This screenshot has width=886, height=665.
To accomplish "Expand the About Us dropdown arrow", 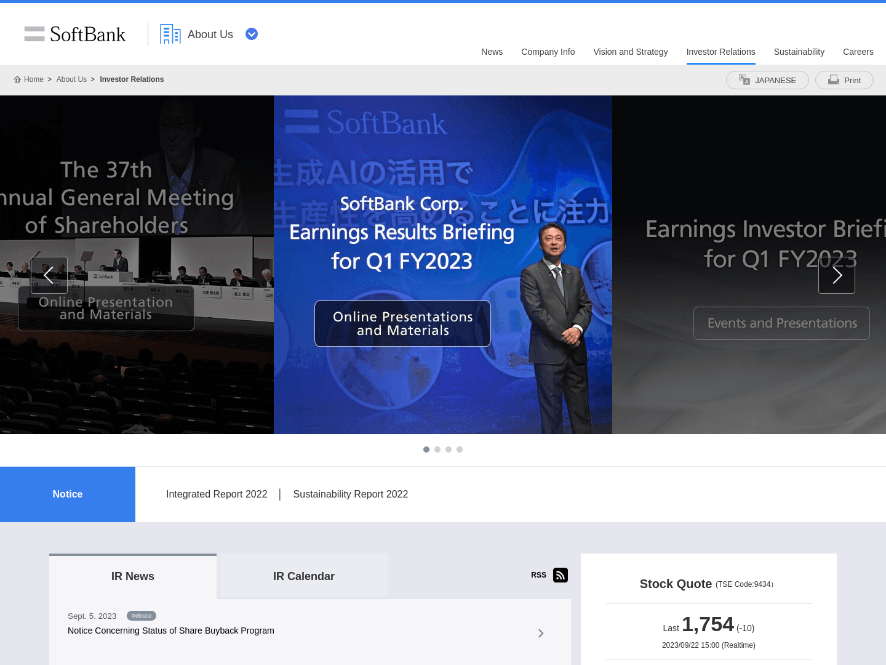I will [x=252, y=34].
